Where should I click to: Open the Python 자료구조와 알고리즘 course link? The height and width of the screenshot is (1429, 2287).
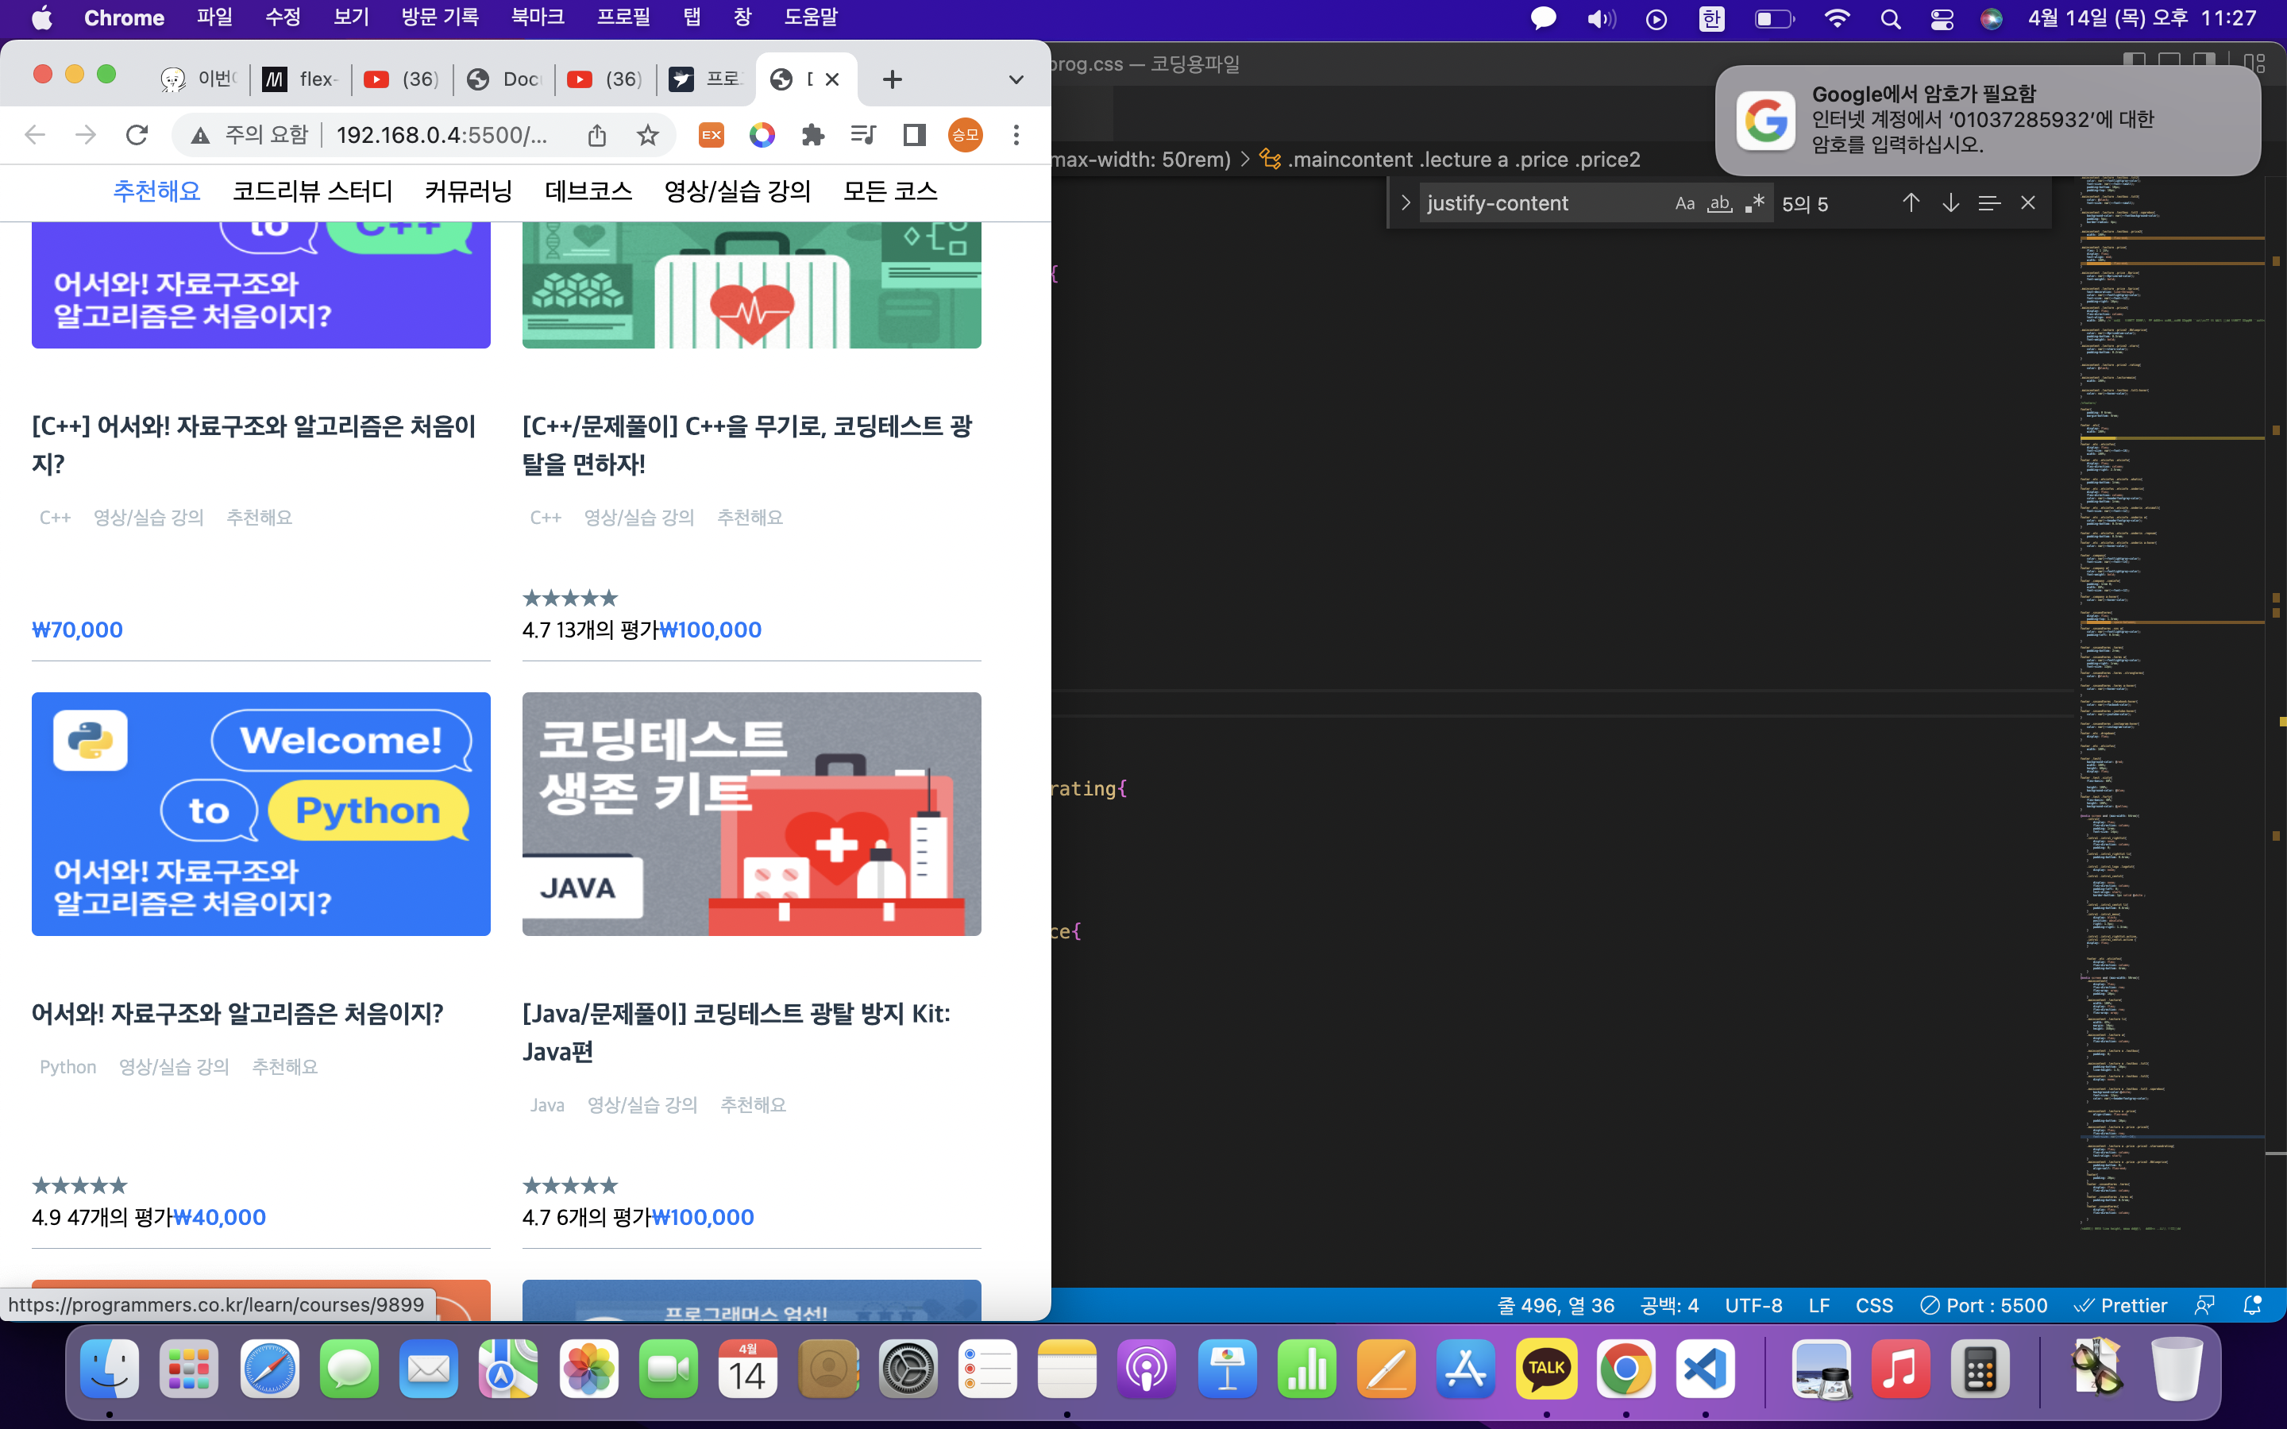(x=237, y=1013)
